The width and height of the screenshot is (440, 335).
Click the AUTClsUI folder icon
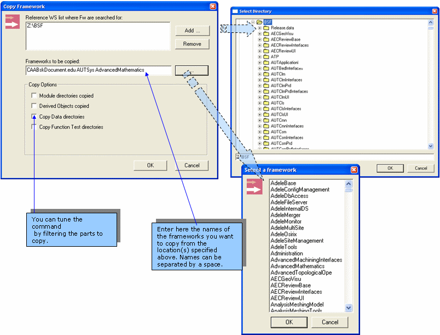(266, 115)
